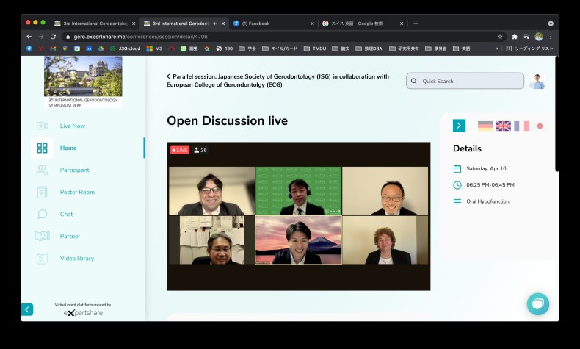Image resolution: width=580 pixels, height=349 pixels.
Task: Switch language to Japanese flag
Action: click(x=540, y=126)
